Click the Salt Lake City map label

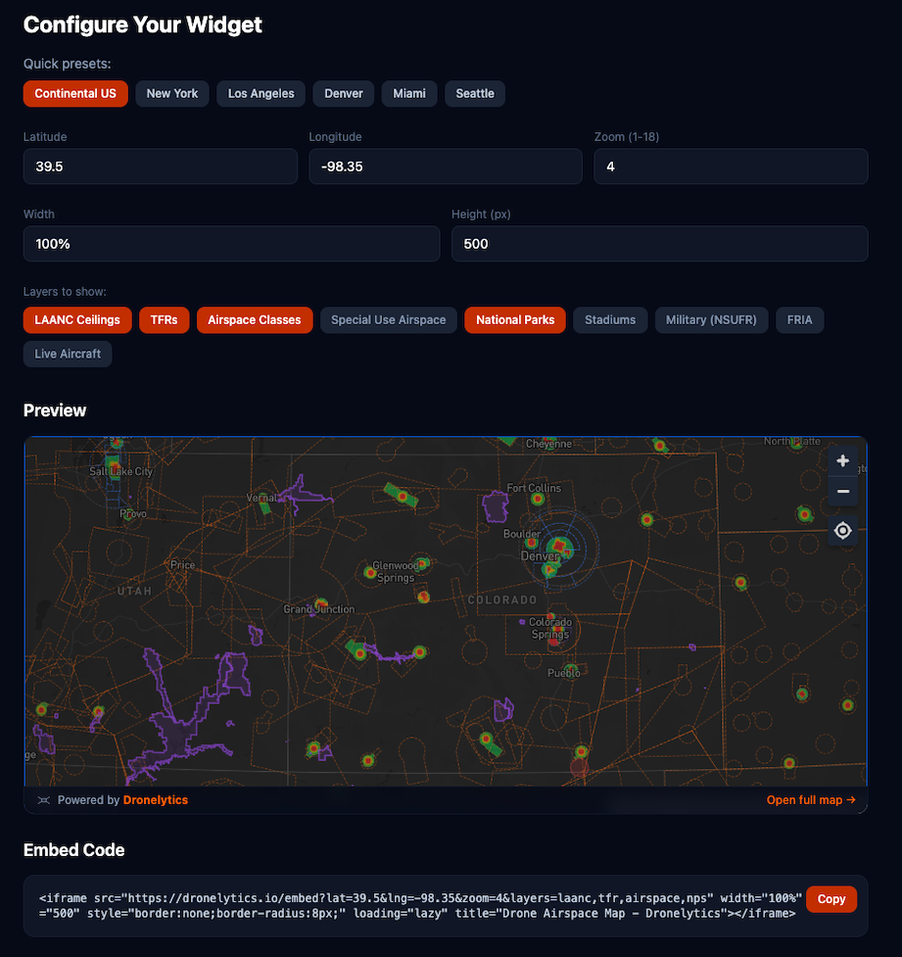click(x=120, y=471)
